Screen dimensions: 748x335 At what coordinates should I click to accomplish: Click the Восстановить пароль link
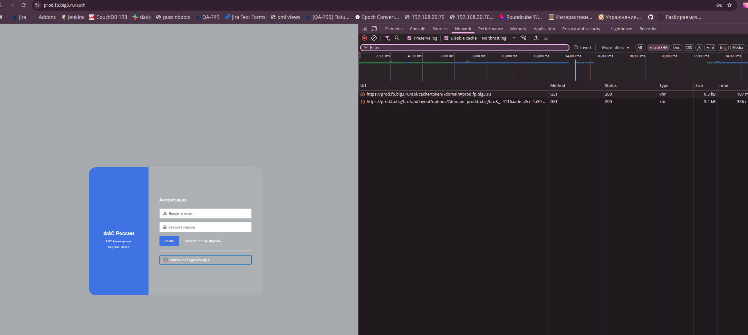[203, 241]
